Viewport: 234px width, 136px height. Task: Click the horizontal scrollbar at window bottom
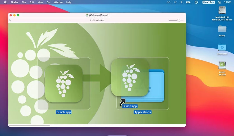pyautogui.click(x=29, y=126)
